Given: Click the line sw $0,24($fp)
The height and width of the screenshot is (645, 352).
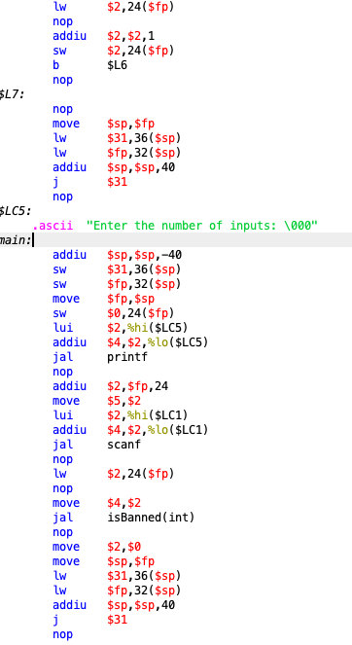Looking at the screenshot, I should coord(114,313).
